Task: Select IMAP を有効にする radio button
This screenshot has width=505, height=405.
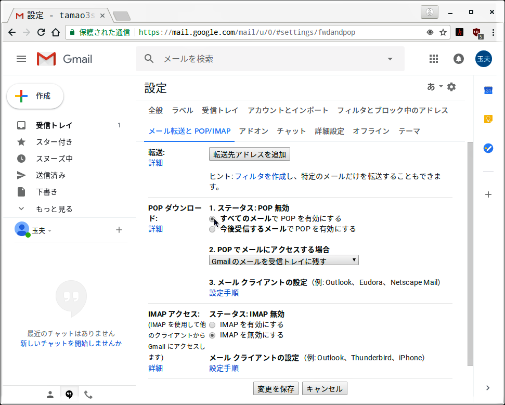Action: (x=212, y=325)
